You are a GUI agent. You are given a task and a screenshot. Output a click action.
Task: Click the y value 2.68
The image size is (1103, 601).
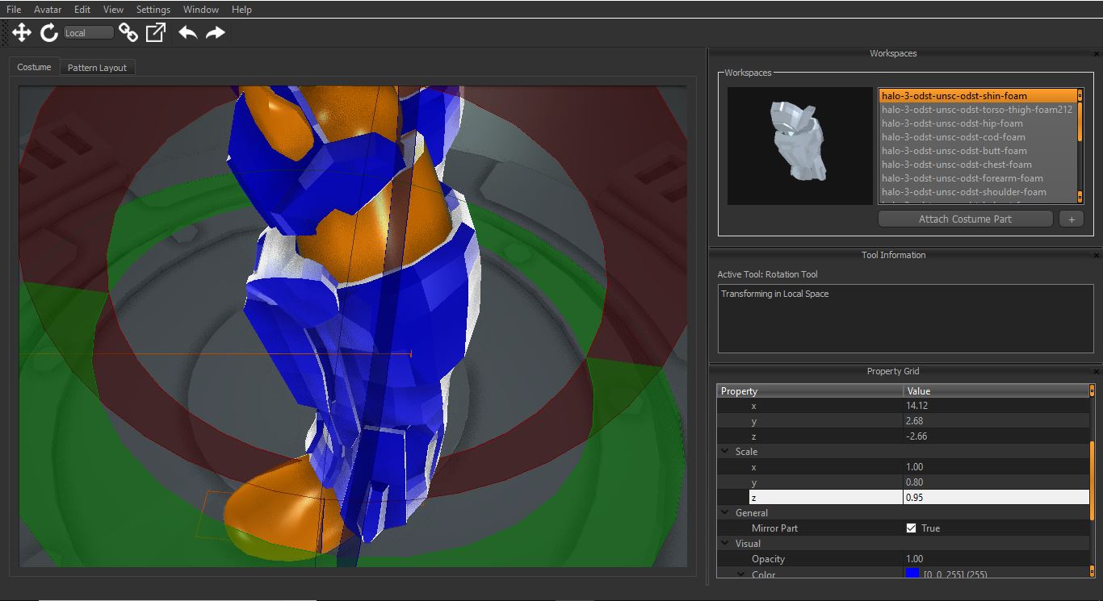coord(996,421)
